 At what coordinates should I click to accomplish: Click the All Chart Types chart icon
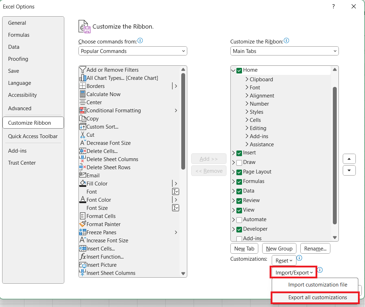pyautogui.click(x=83, y=78)
